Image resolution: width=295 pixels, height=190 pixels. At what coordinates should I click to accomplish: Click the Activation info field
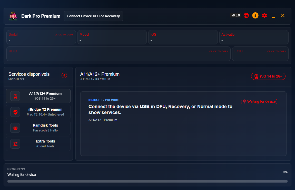click(254, 37)
